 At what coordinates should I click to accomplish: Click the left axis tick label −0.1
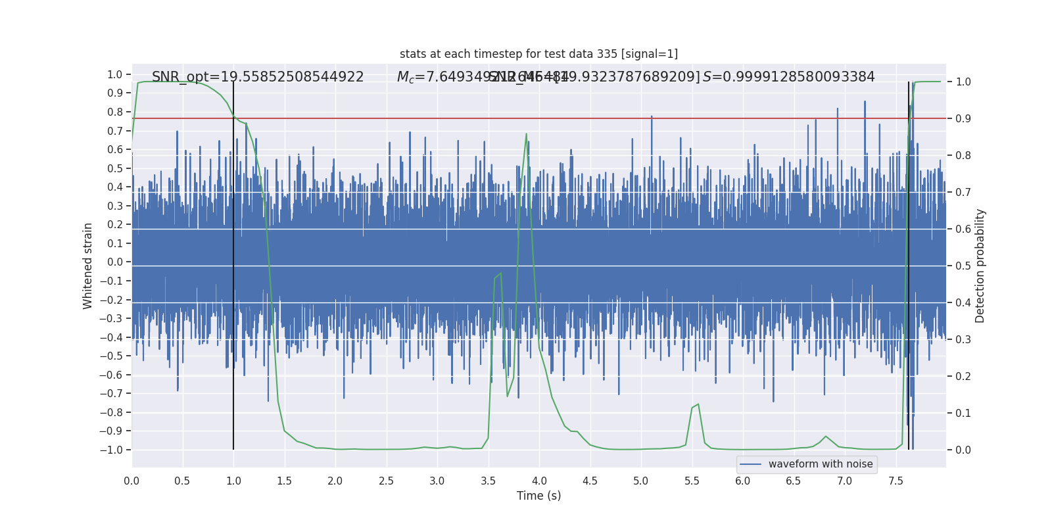point(111,281)
